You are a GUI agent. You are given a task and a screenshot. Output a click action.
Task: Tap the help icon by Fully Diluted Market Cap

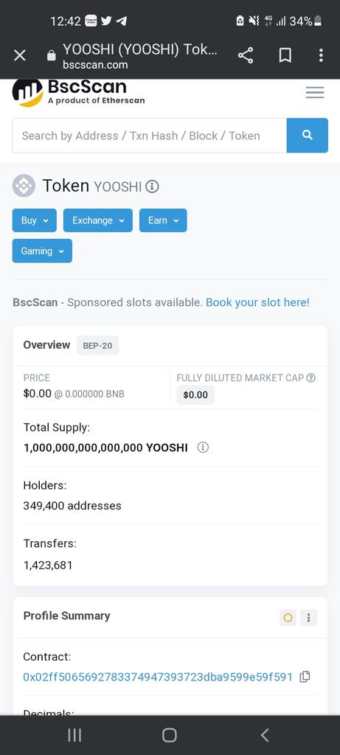pos(311,378)
